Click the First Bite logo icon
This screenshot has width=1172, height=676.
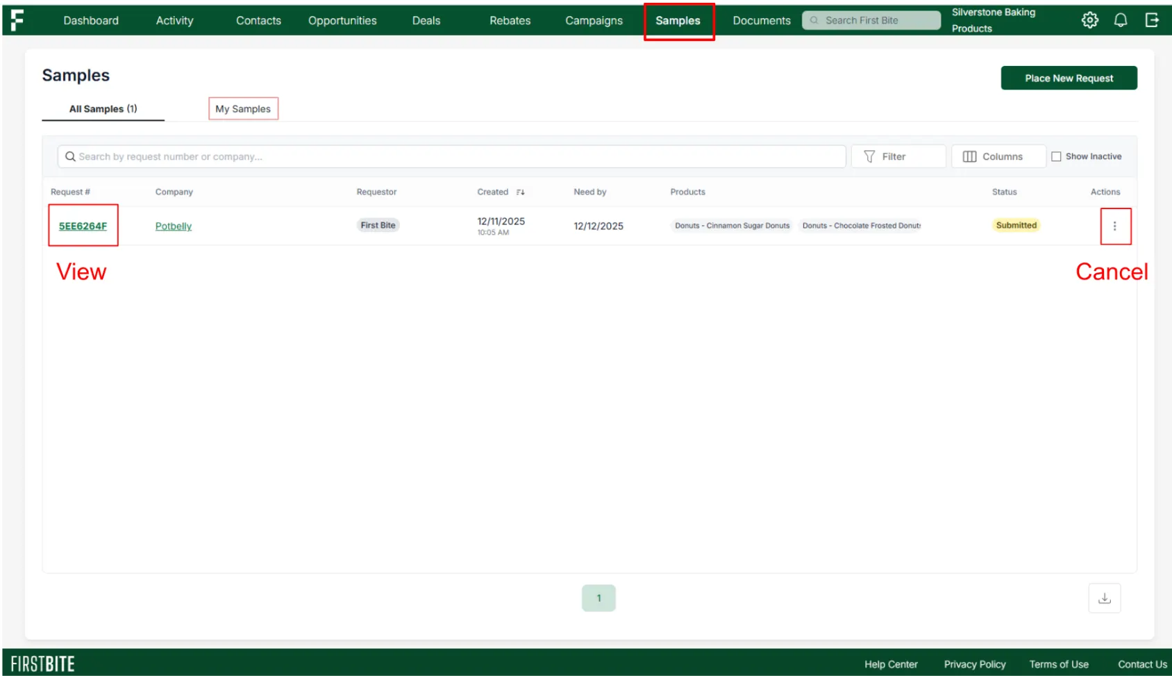coord(17,20)
